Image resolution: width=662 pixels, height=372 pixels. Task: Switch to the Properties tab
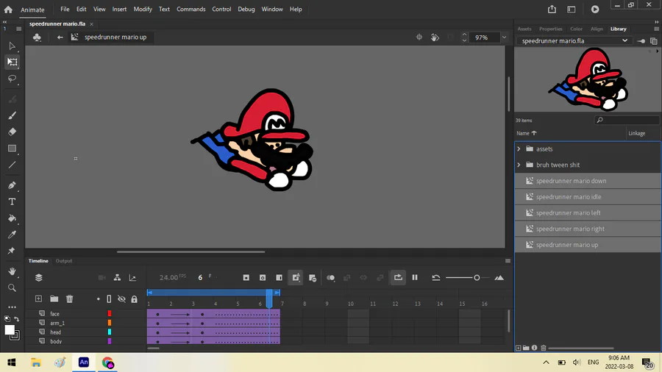(x=550, y=29)
